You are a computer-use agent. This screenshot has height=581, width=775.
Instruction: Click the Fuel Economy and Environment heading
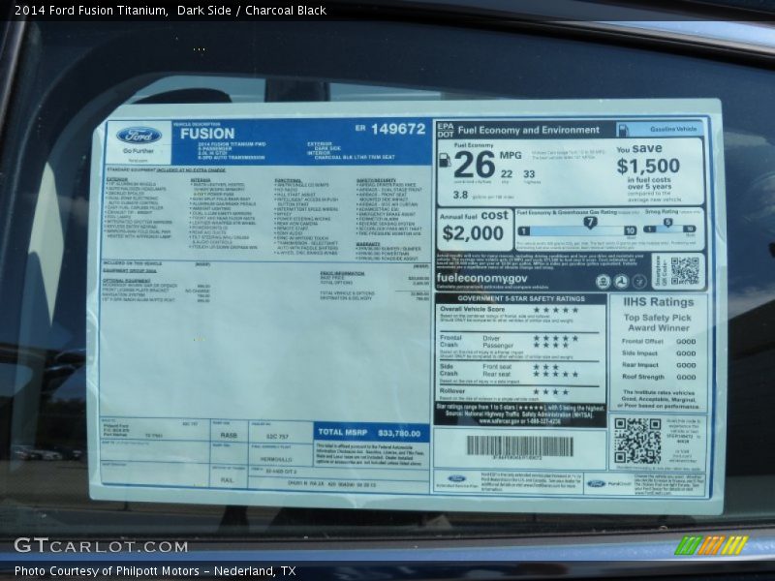(528, 130)
